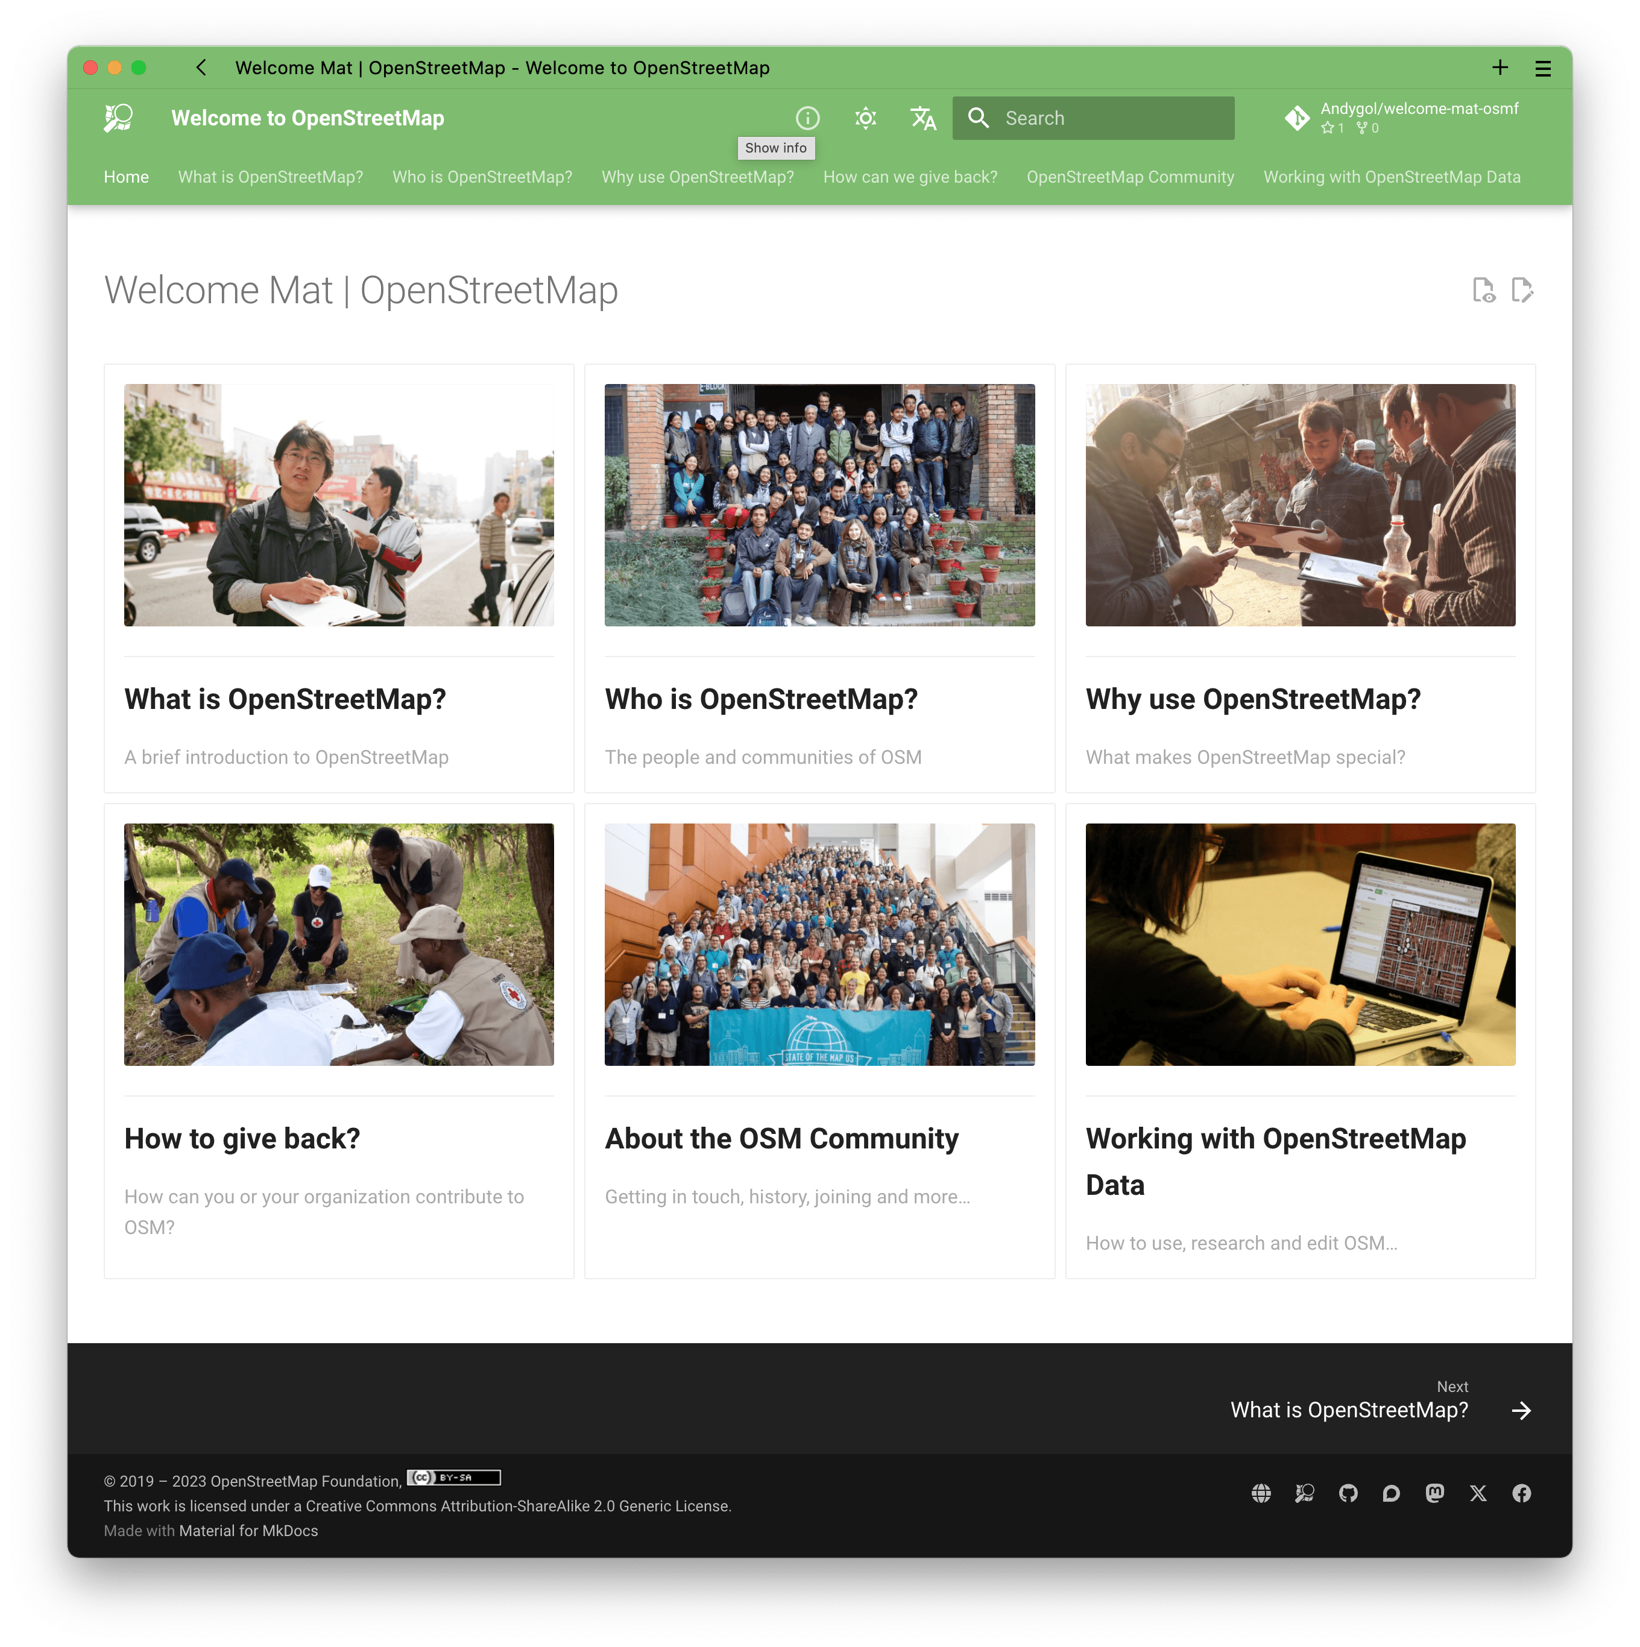Image resolution: width=1640 pixels, height=1647 pixels.
Task: Click the Red Cross field mapping photo
Action: 338,943
